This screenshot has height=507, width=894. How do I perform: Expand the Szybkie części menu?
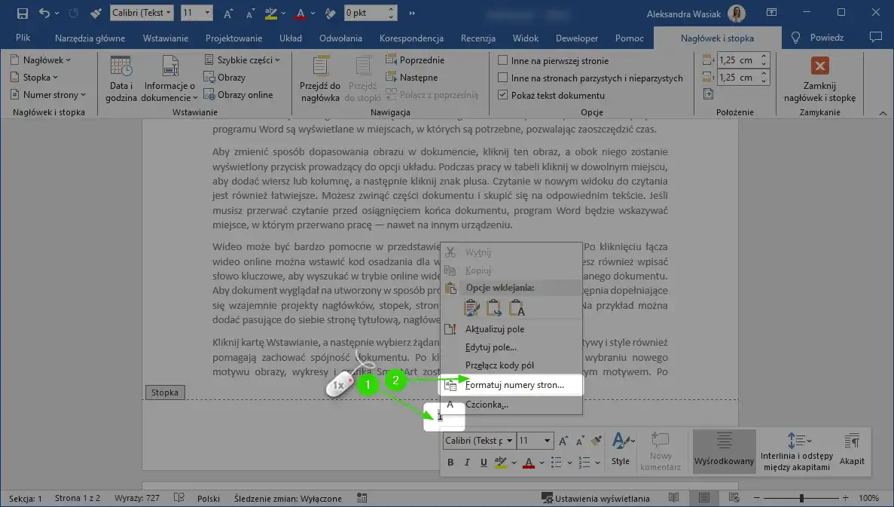point(243,59)
